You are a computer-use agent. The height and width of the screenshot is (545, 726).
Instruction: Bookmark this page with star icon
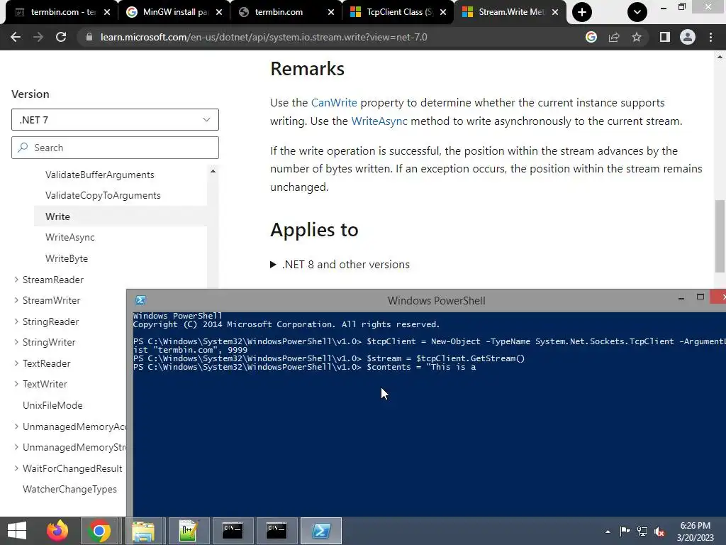coord(637,37)
